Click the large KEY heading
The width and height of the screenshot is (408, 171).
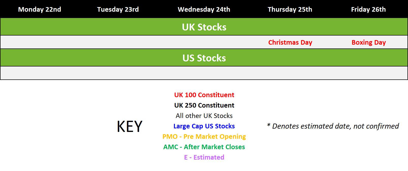point(130,126)
